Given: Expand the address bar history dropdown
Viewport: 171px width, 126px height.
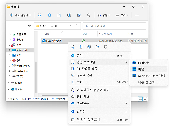Looking at the screenshot, I should tap(70, 26).
